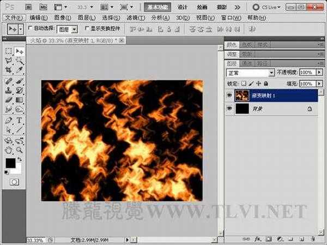327x245 pixels.
Task: Select the Rectangular Marquee tool
Action: [9, 51]
